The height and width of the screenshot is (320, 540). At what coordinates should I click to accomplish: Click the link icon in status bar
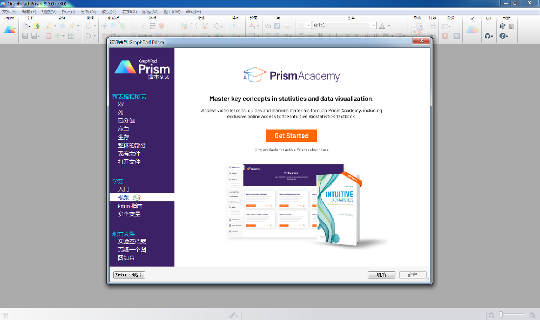click(233, 315)
